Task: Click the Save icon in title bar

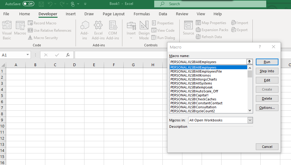Action: (41, 4)
